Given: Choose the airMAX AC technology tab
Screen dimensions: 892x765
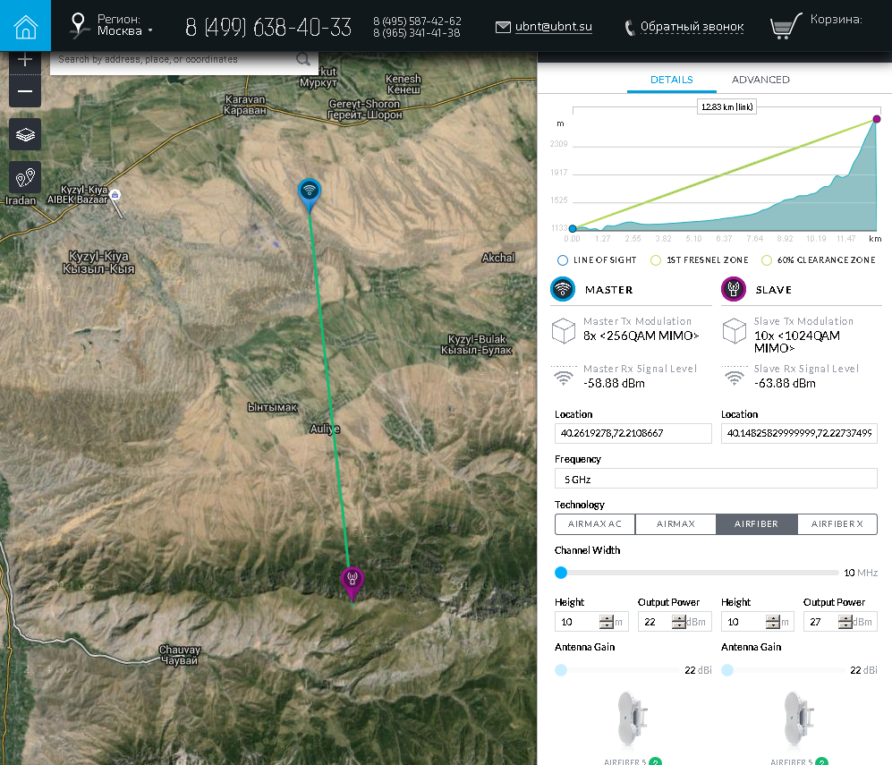Looking at the screenshot, I should [x=595, y=524].
